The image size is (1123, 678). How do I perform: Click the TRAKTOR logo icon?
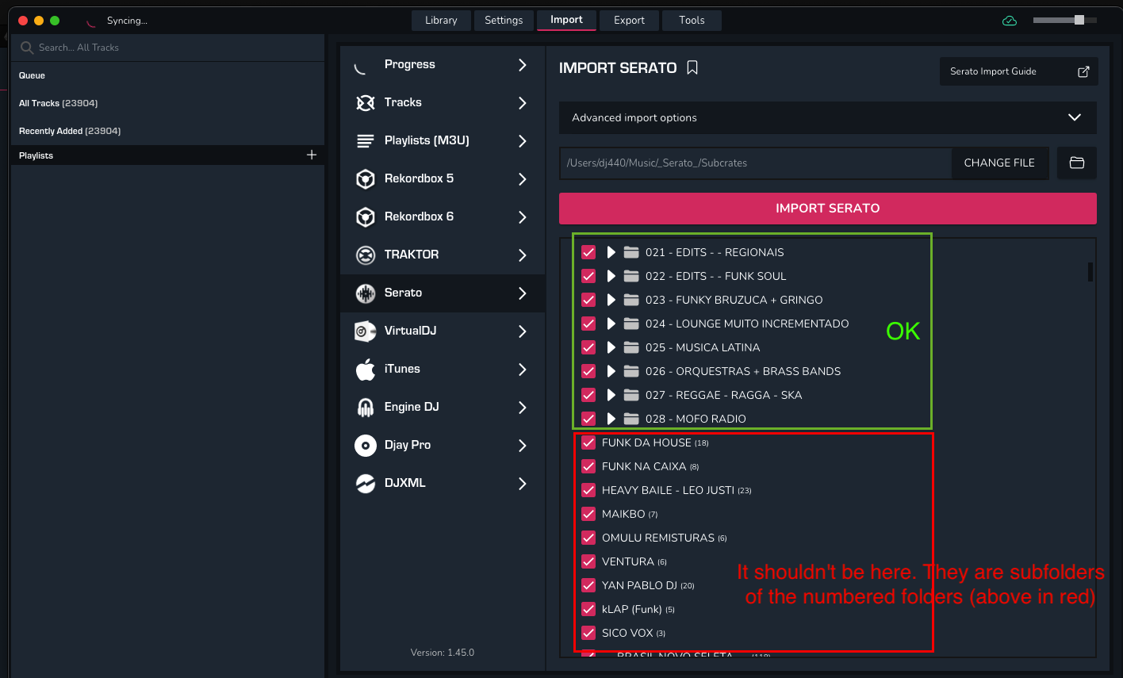(x=365, y=255)
